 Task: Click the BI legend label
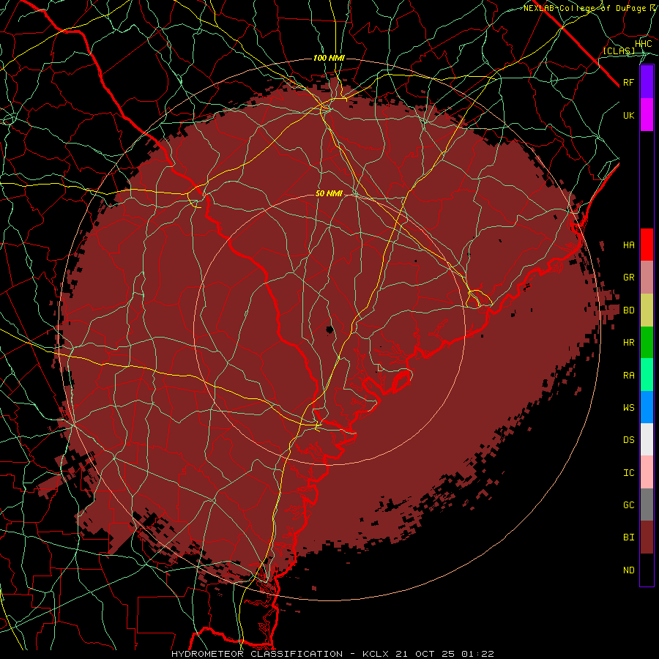pos(628,537)
